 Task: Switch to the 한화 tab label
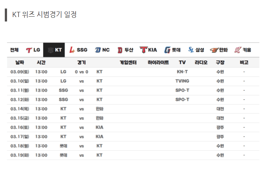click(223, 50)
